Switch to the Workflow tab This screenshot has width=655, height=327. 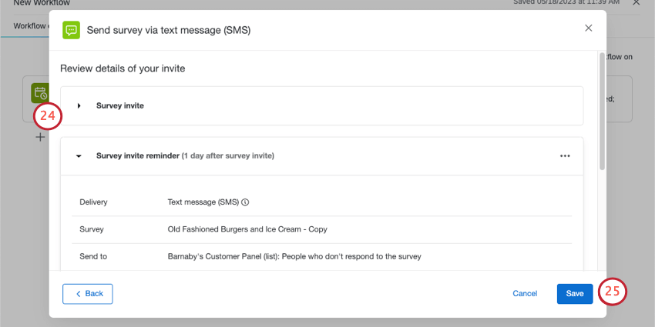pyautogui.click(x=31, y=26)
